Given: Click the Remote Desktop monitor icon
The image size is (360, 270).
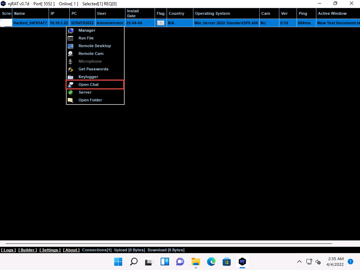Looking at the screenshot, I should click(x=70, y=46).
